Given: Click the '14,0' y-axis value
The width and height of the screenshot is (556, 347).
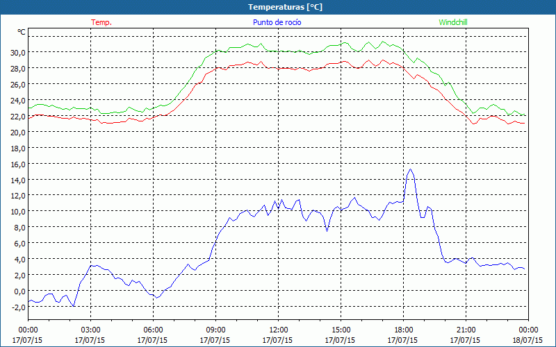Looking at the screenshot, I should click(x=18, y=180).
